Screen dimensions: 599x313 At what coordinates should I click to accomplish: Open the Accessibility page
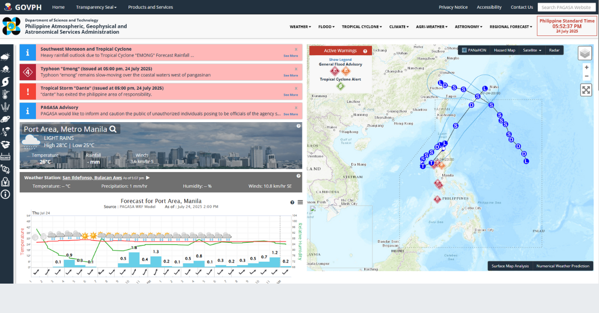(489, 7)
